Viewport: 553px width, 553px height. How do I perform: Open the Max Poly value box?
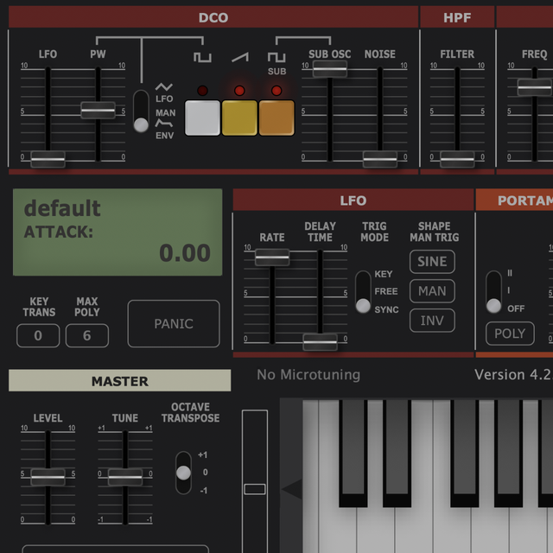[x=87, y=336]
